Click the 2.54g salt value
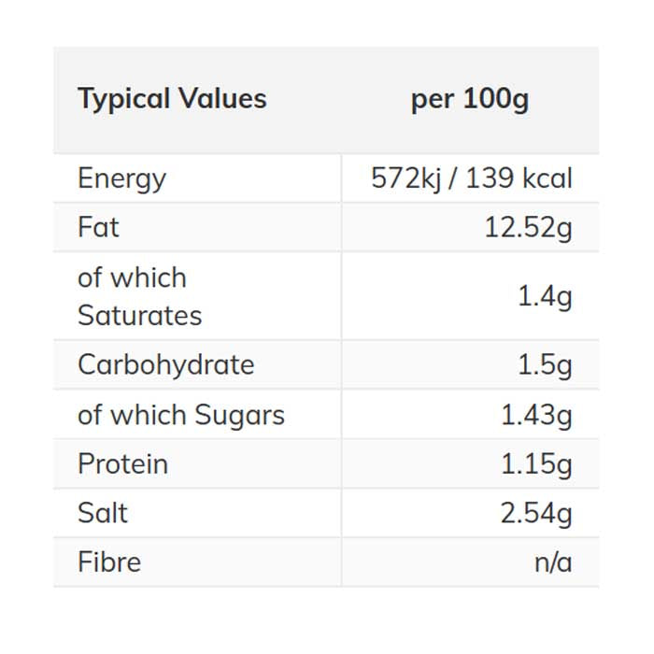 535,513
